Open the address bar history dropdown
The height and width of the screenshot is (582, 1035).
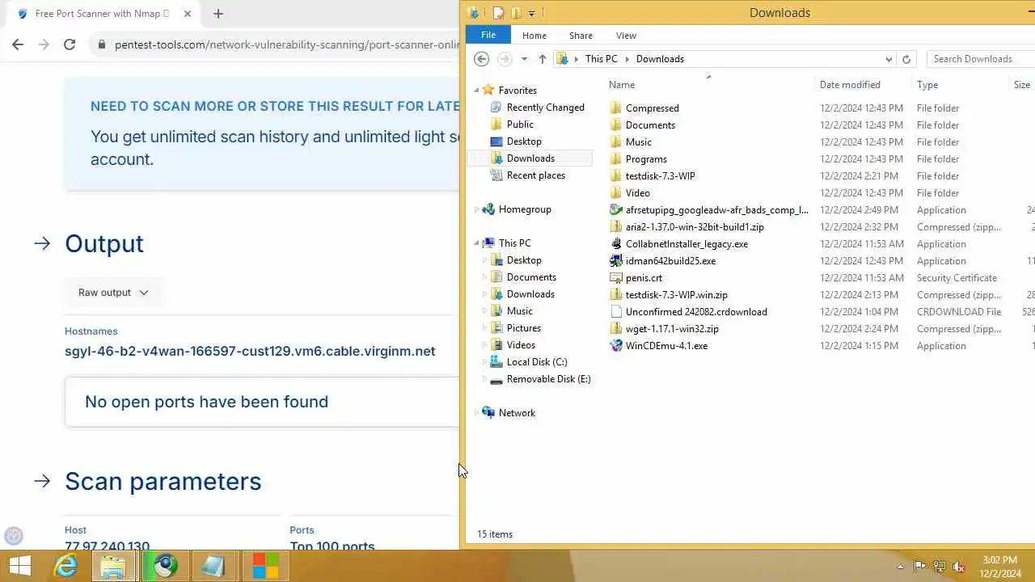(x=889, y=59)
